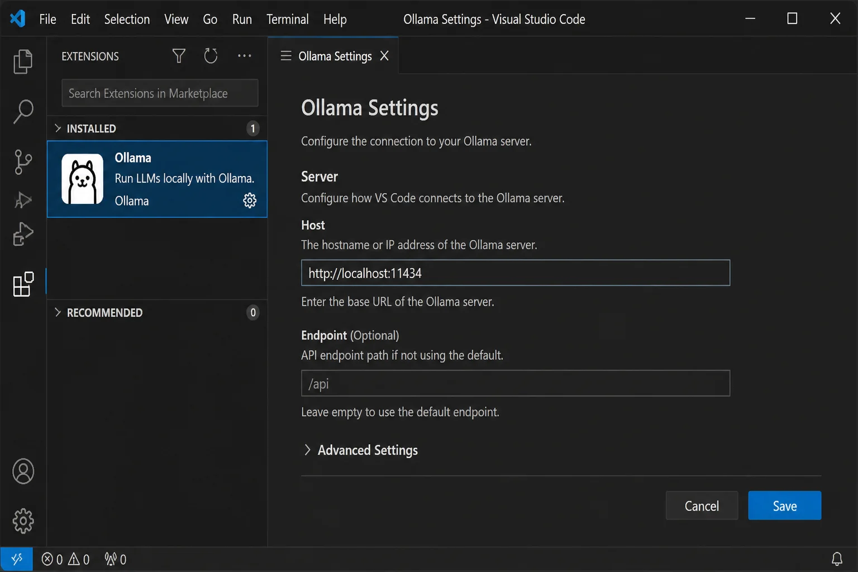Click the recommended count badge 0
This screenshot has height=572, width=858.
pyautogui.click(x=252, y=312)
